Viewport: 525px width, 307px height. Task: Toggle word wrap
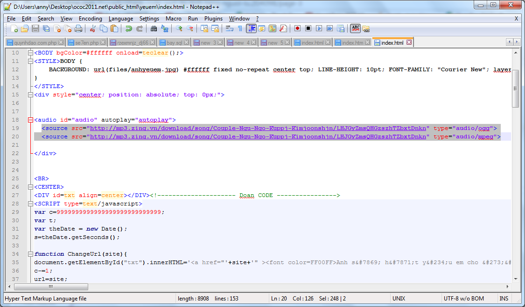(x=230, y=28)
